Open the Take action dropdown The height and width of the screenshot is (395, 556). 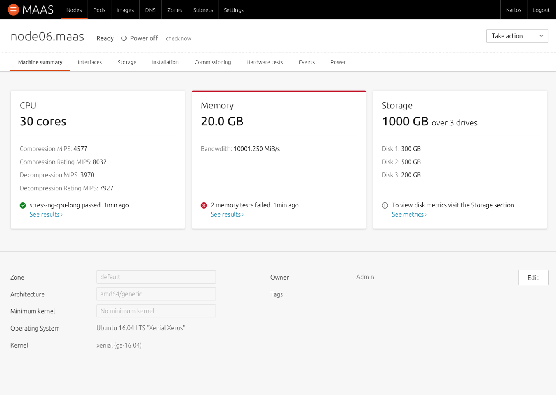pyautogui.click(x=517, y=36)
